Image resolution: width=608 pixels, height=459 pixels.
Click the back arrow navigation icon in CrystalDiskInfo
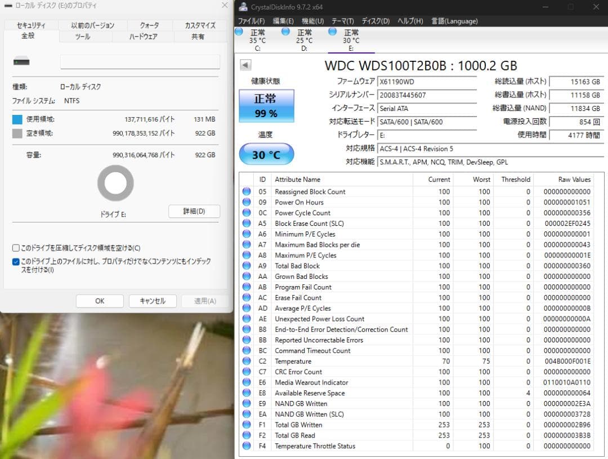244,65
